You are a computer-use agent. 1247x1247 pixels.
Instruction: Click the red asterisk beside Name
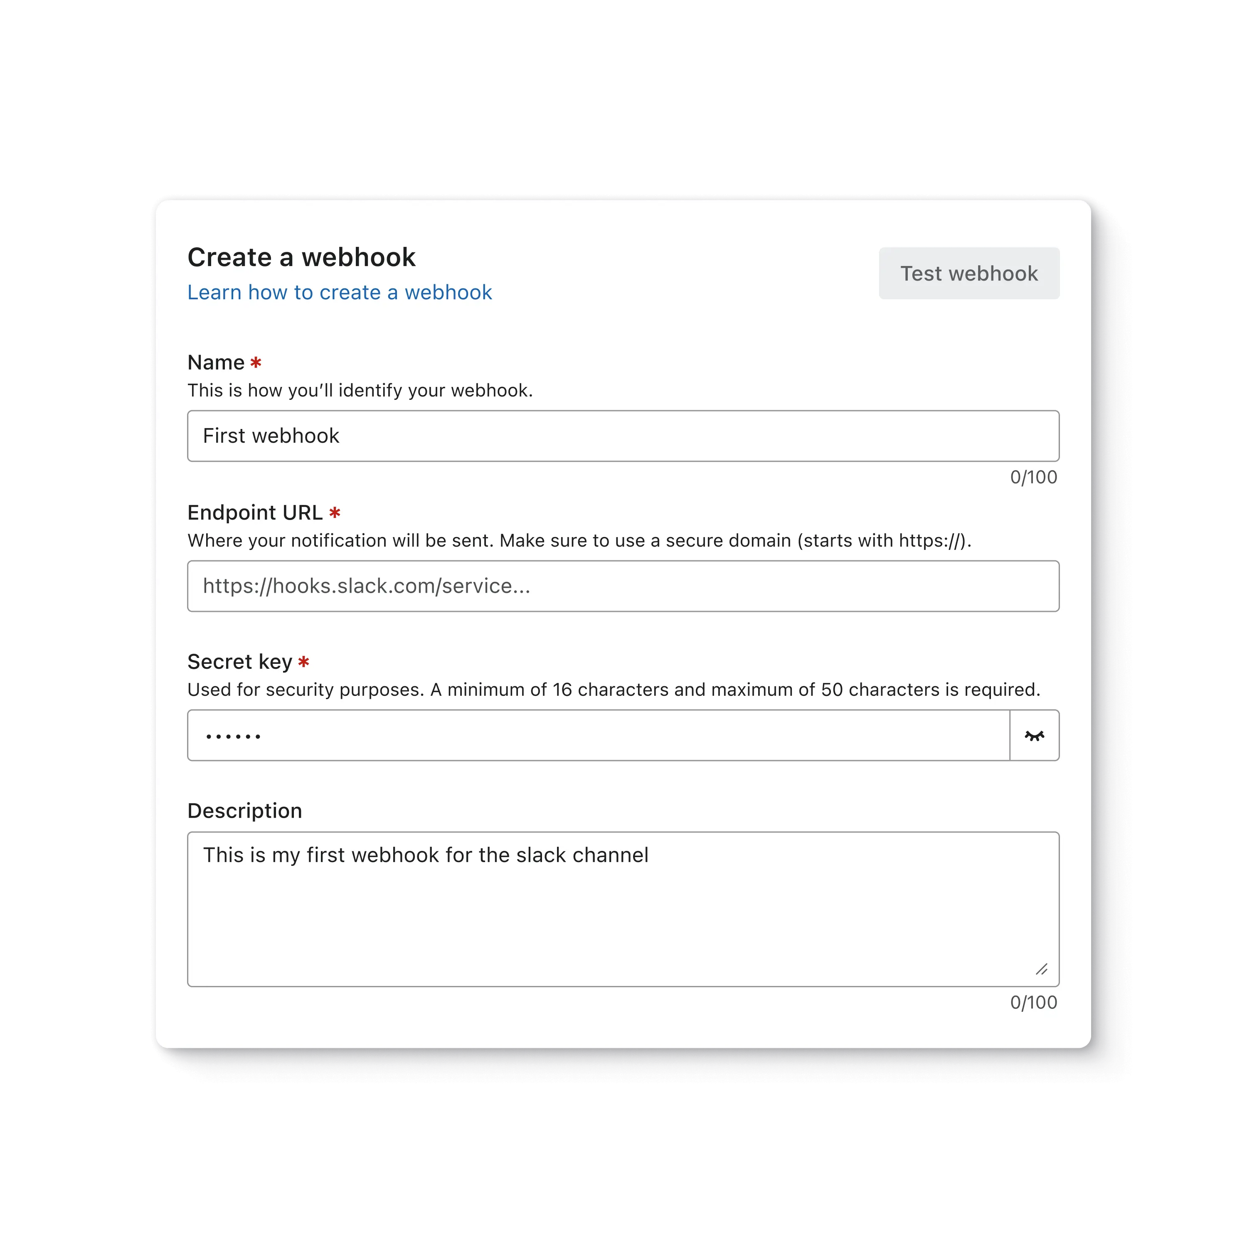[256, 363]
